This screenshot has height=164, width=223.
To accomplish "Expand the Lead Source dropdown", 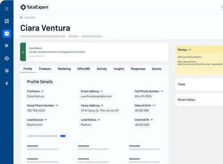I will [45, 120].
